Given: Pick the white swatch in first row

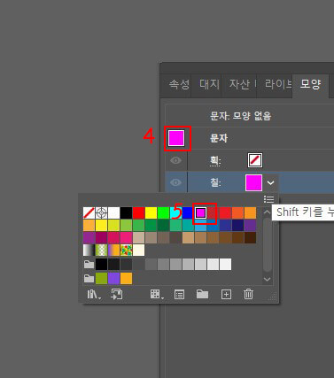Looking at the screenshot, I should click(x=113, y=212).
